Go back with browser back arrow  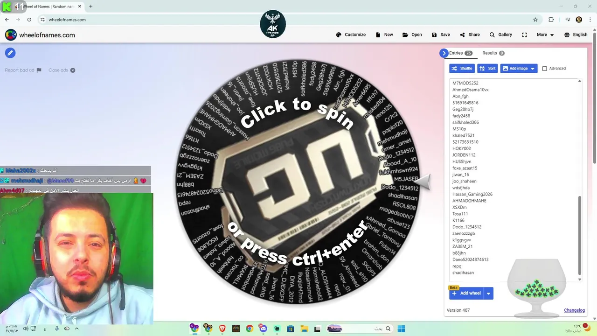[x=7, y=20]
